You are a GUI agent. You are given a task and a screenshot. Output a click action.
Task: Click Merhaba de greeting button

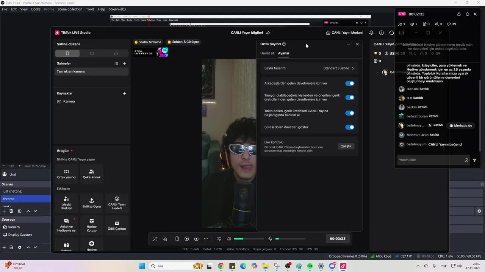coord(461,125)
